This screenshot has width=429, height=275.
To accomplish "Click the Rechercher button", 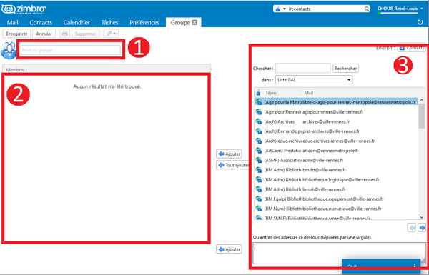I will [345, 68].
